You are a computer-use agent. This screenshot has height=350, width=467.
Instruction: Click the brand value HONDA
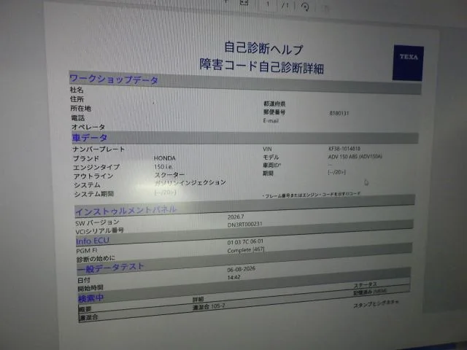click(x=165, y=158)
